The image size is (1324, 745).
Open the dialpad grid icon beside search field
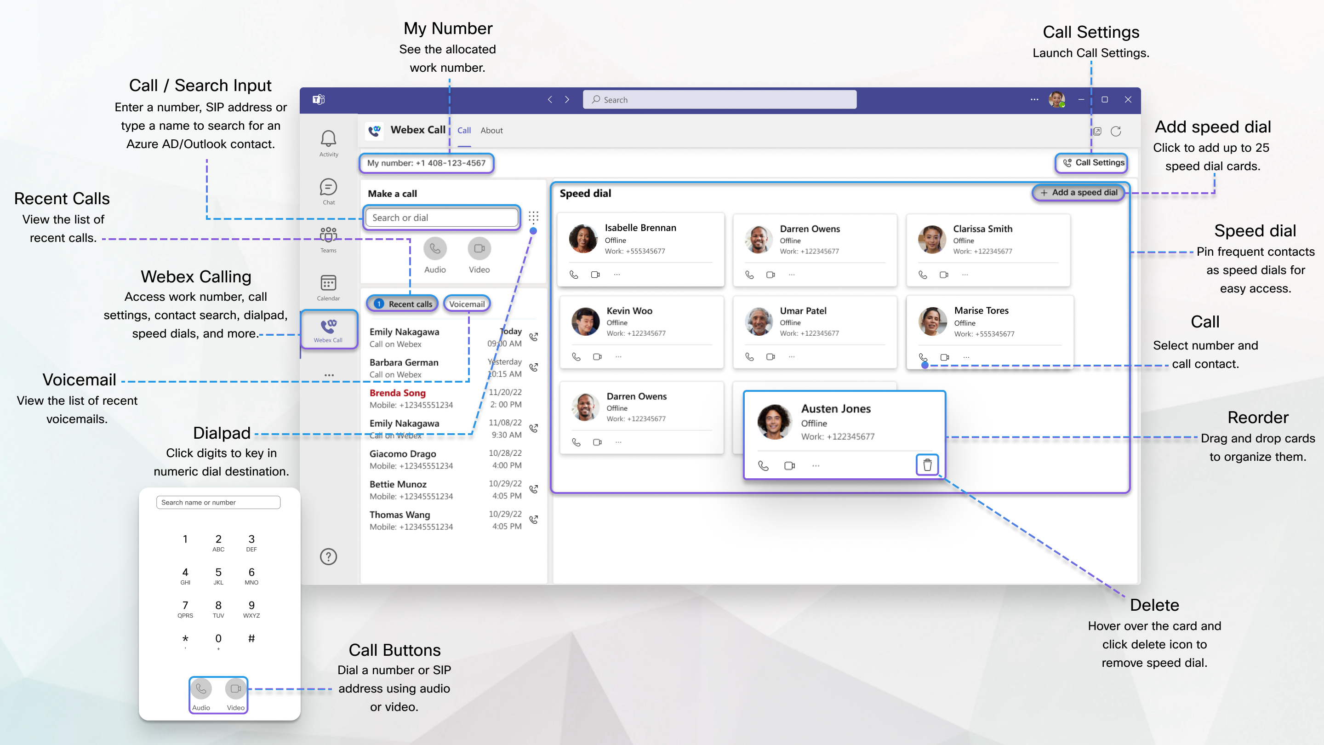coord(533,217)
